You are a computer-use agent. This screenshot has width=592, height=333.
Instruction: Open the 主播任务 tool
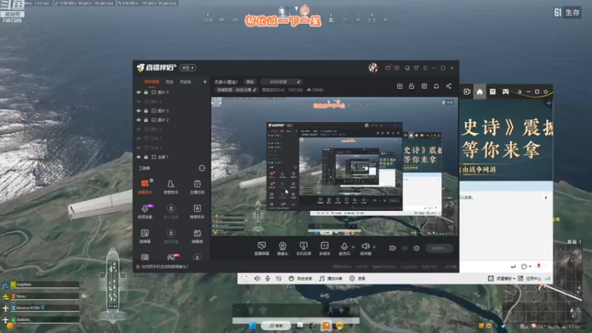pyautogui.click(x=197, y=186)
